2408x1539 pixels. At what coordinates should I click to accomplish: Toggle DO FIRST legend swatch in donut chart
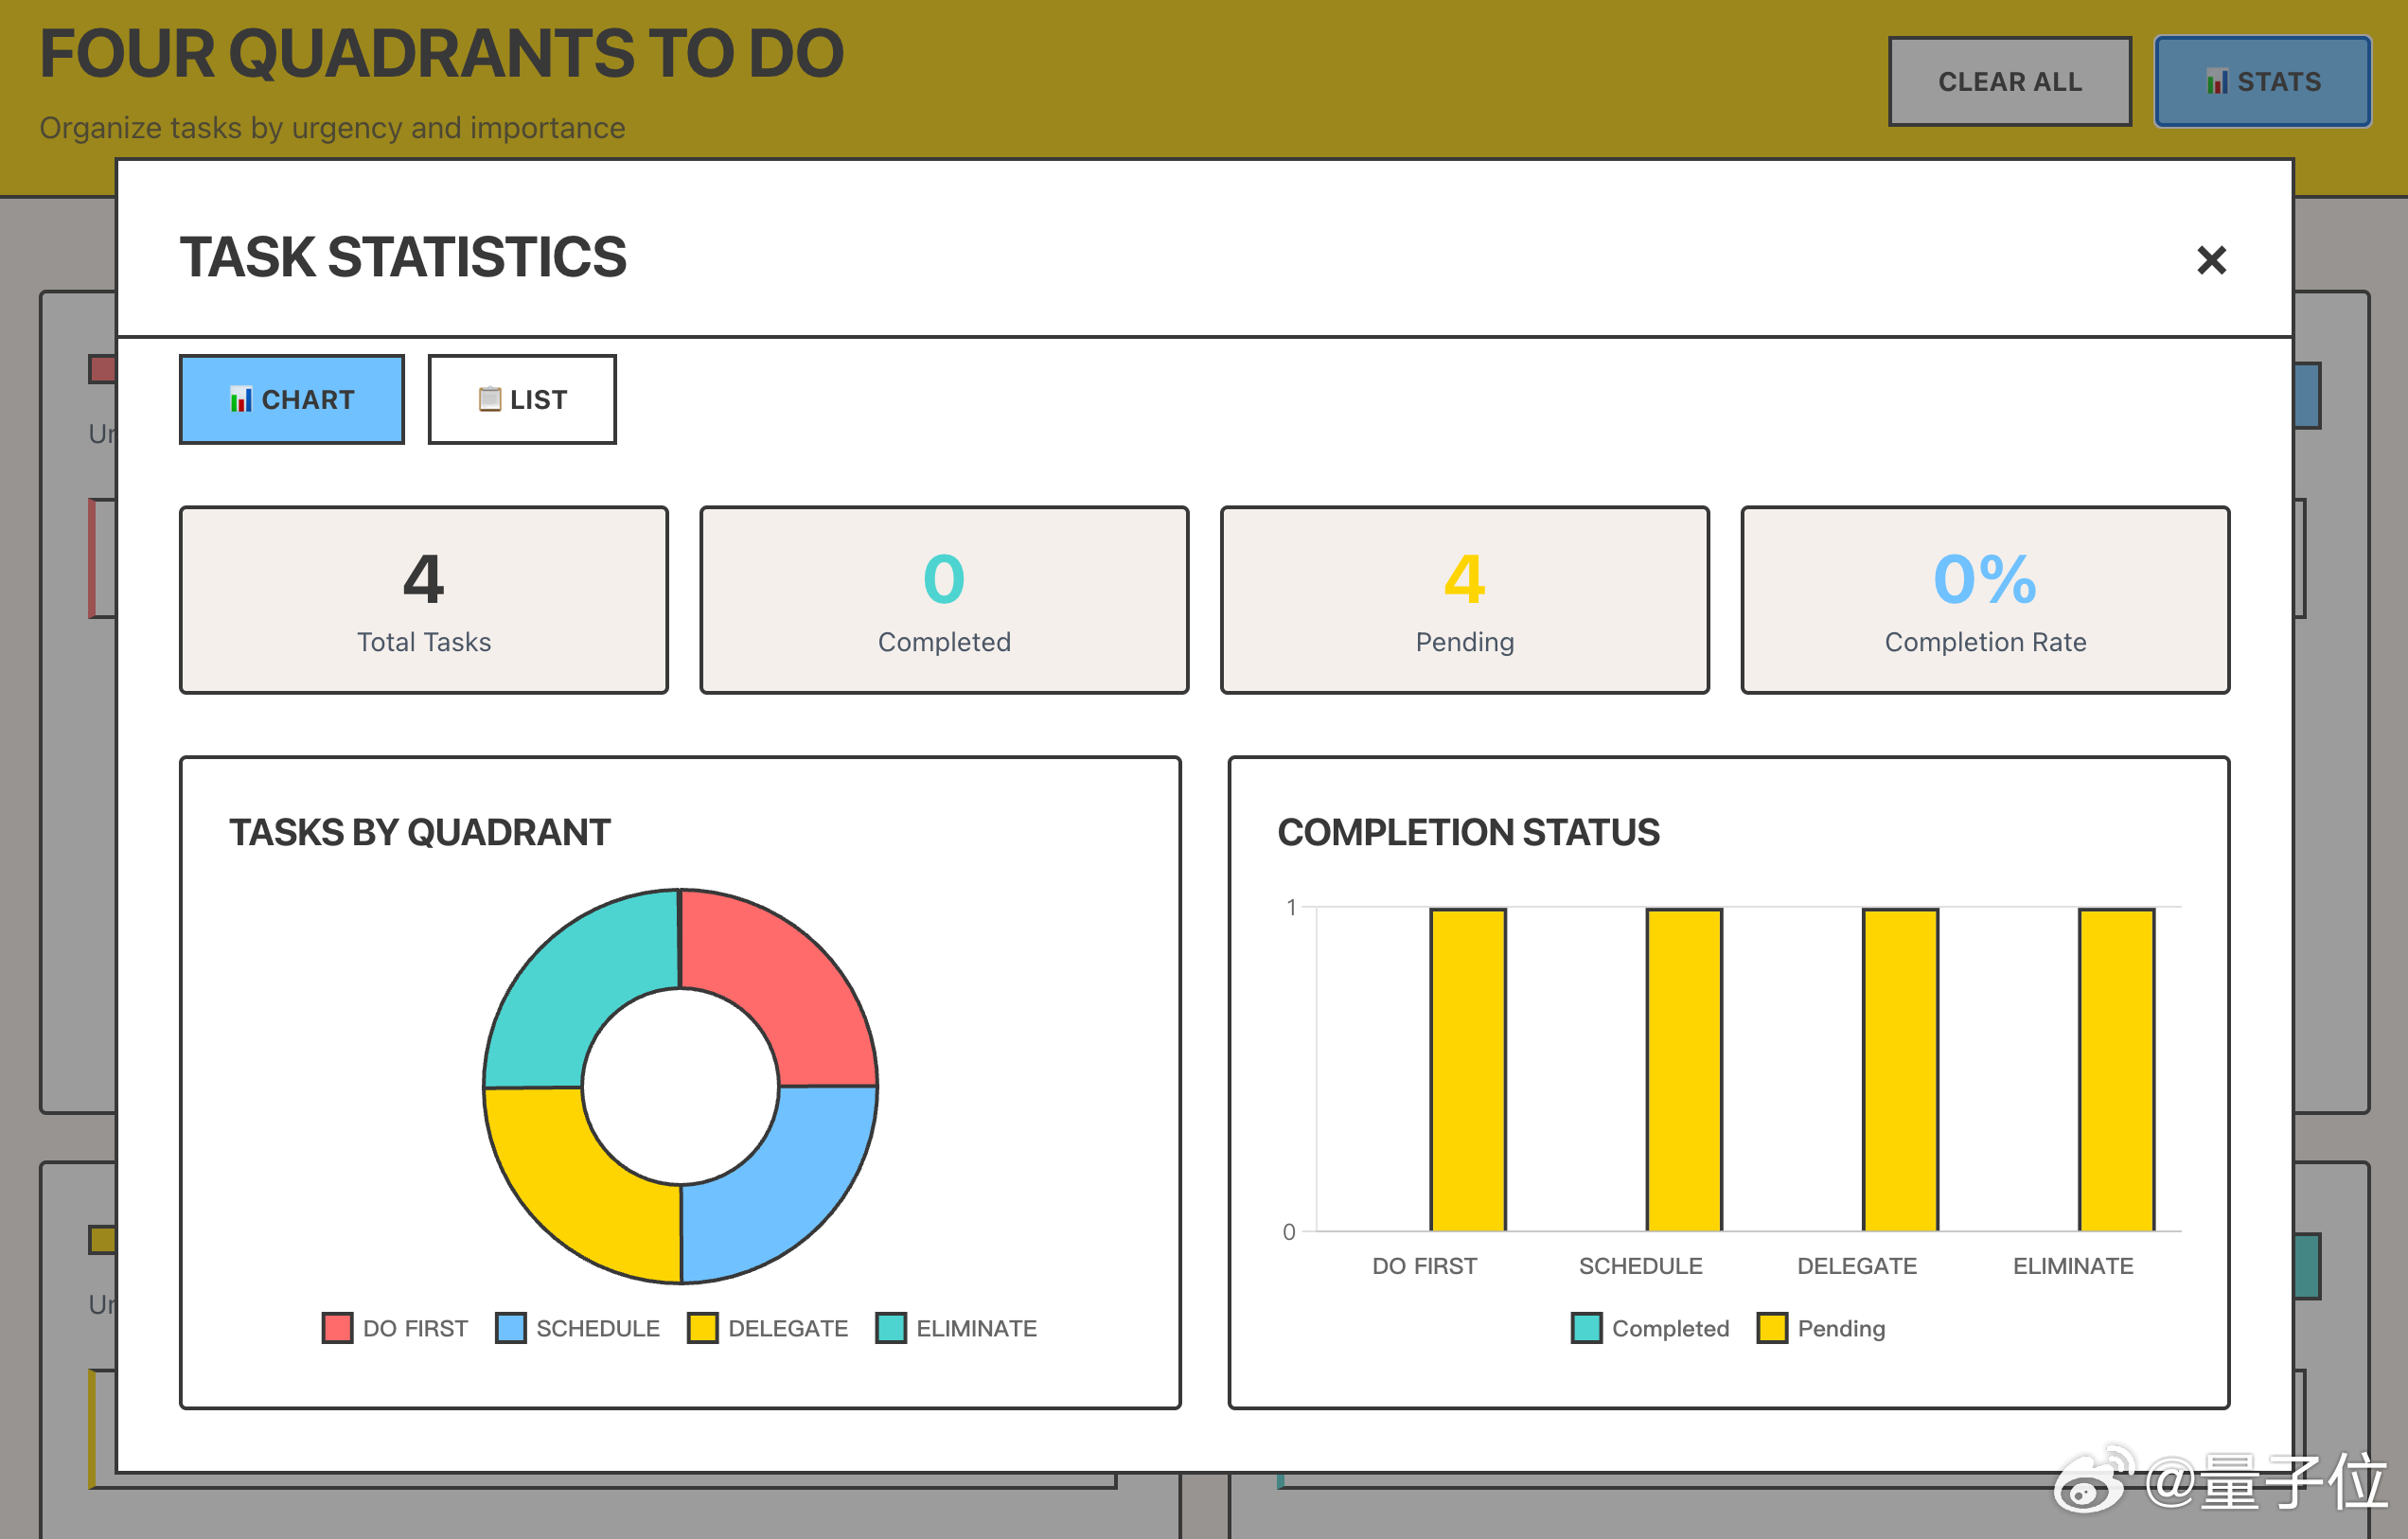[337, 1328]
